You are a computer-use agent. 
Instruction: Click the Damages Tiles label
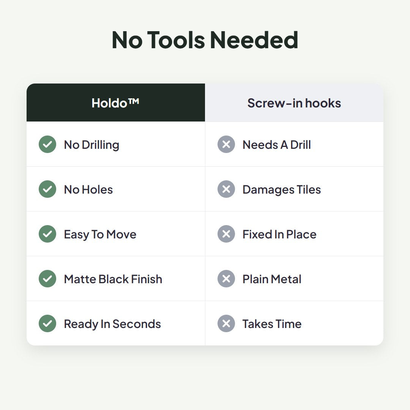[282, 189]
